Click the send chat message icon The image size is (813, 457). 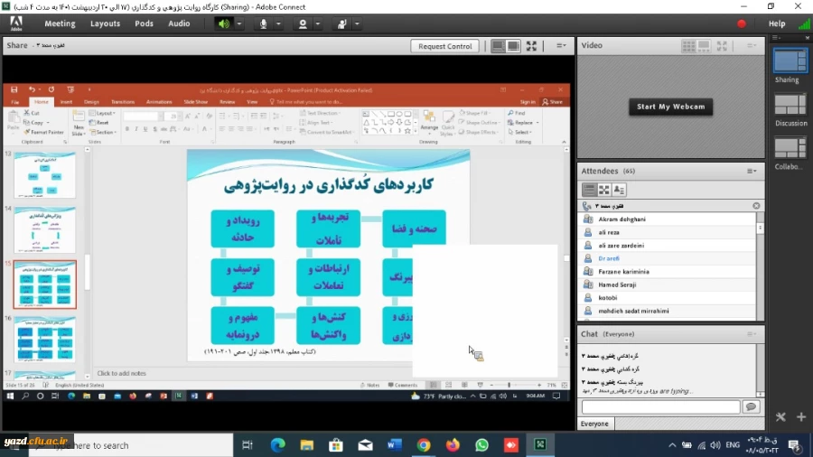point(751,406)
